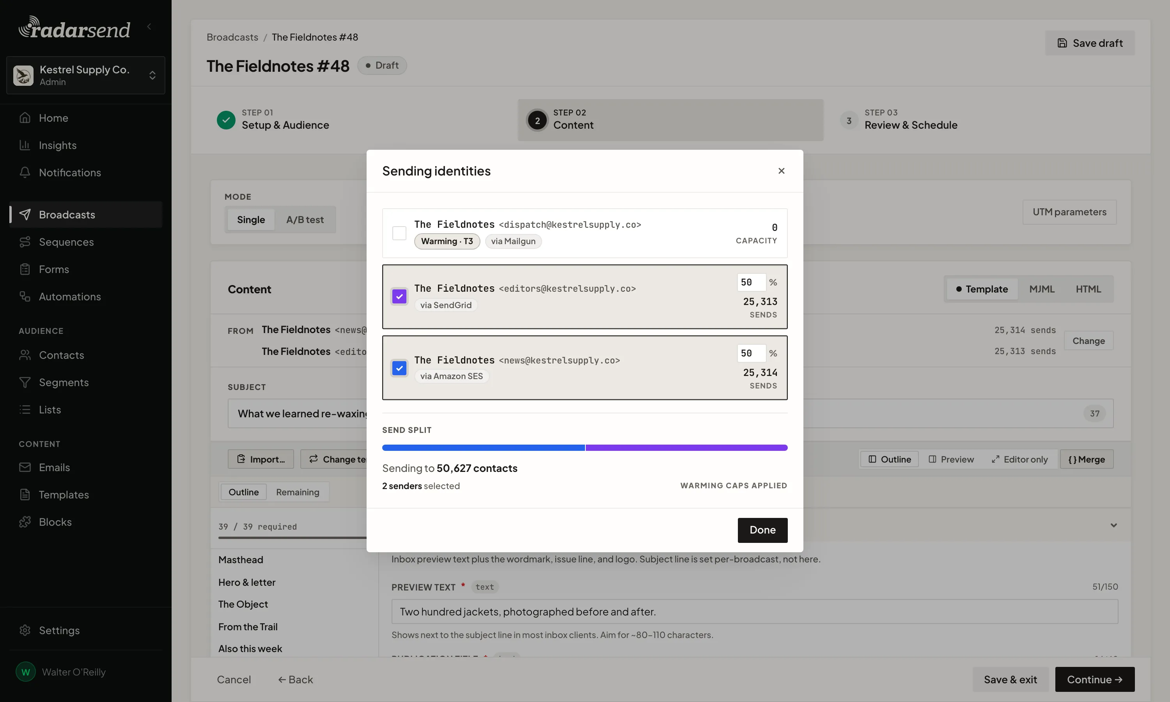
Task: Edit the Preview text input field
Action: pyautogui.click(x=754, y=612)
